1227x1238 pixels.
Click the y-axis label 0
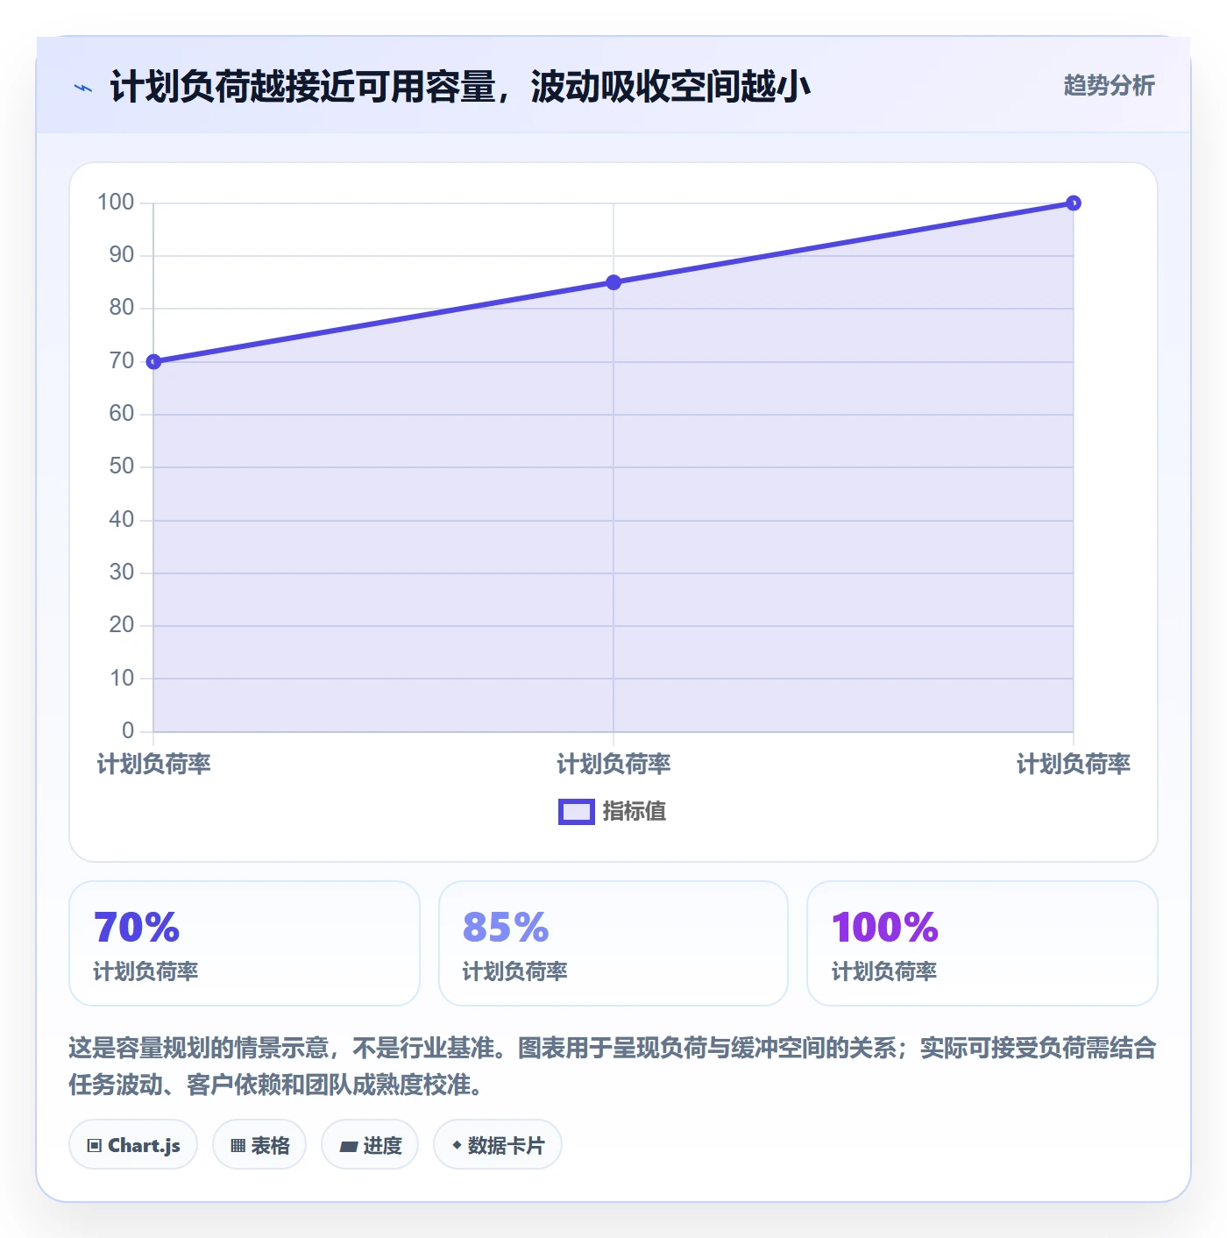128,730
